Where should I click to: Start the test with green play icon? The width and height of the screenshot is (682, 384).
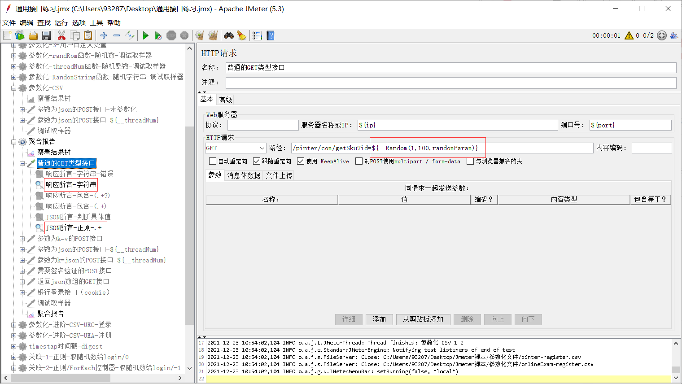pos(145,35)
